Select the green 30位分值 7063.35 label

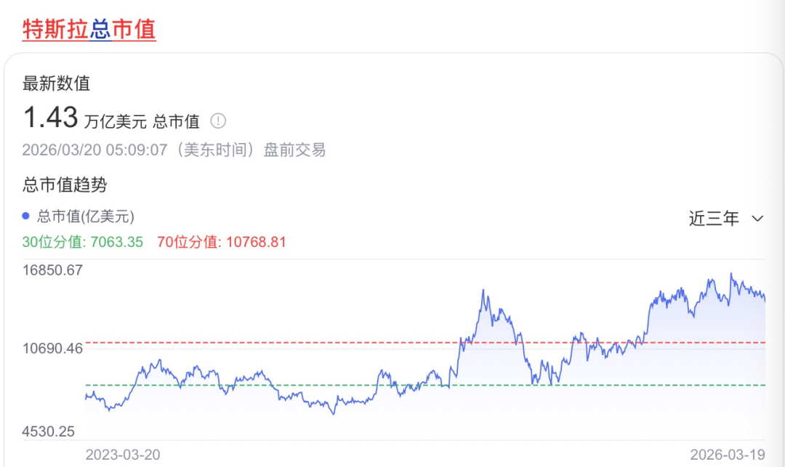(83, 242)
